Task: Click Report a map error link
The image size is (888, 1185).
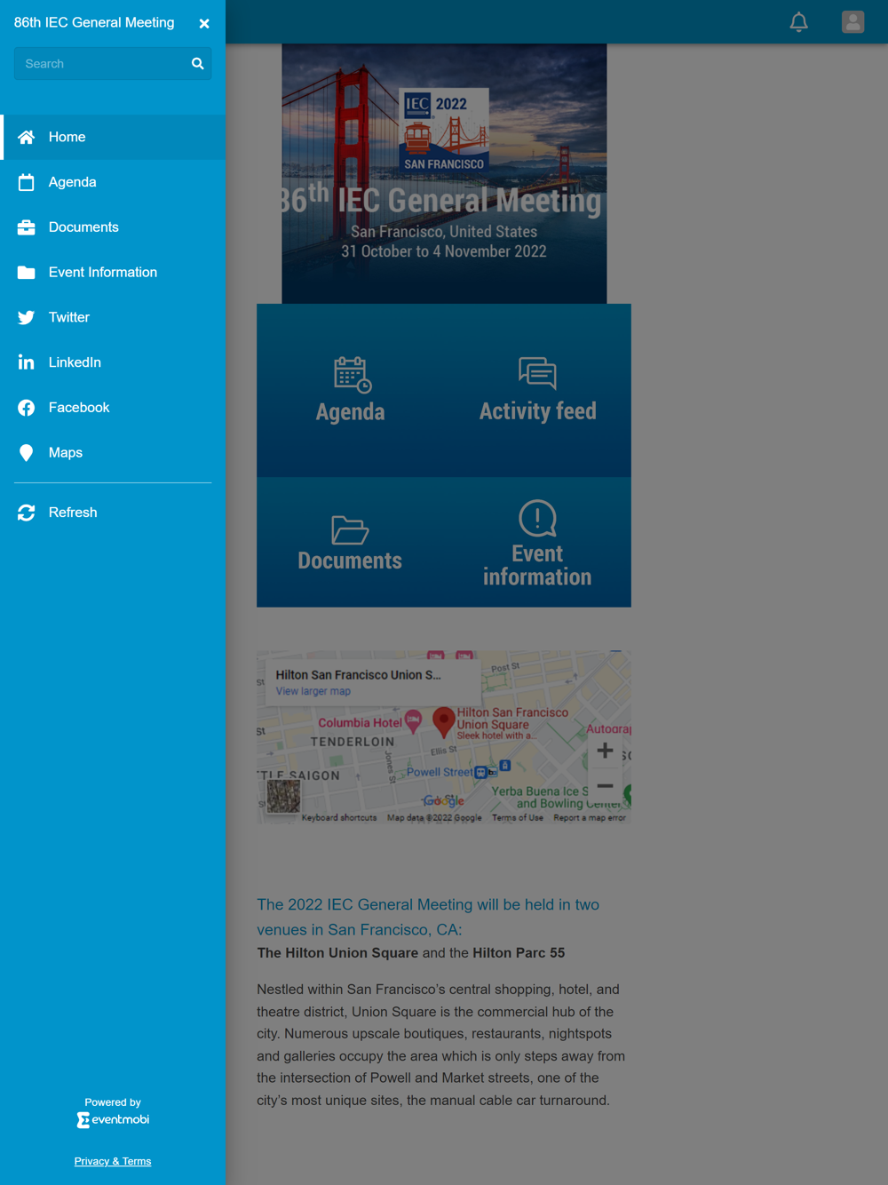Action: pos(590,817)
